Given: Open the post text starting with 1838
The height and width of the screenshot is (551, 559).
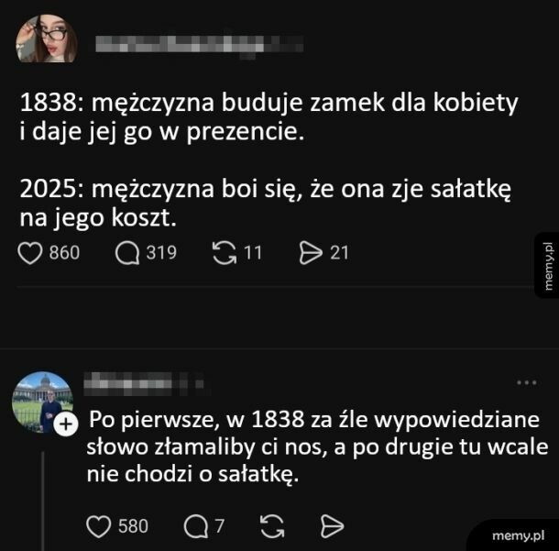Looking at the screenshot, I should (269, 160).
